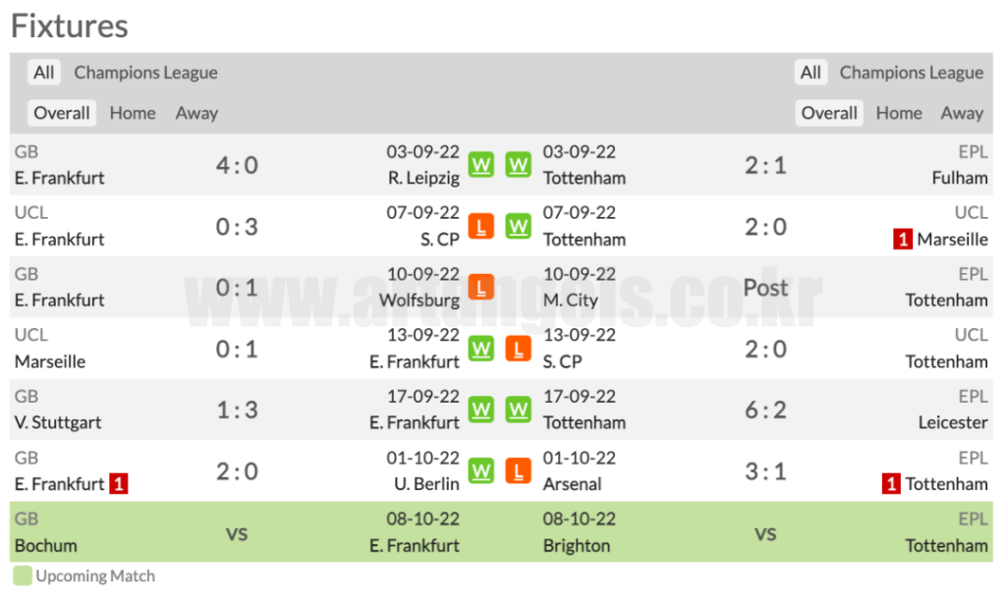1006x601 pixels.
Task: Click the orange L badge next to Arsenal
Action: 518,471
